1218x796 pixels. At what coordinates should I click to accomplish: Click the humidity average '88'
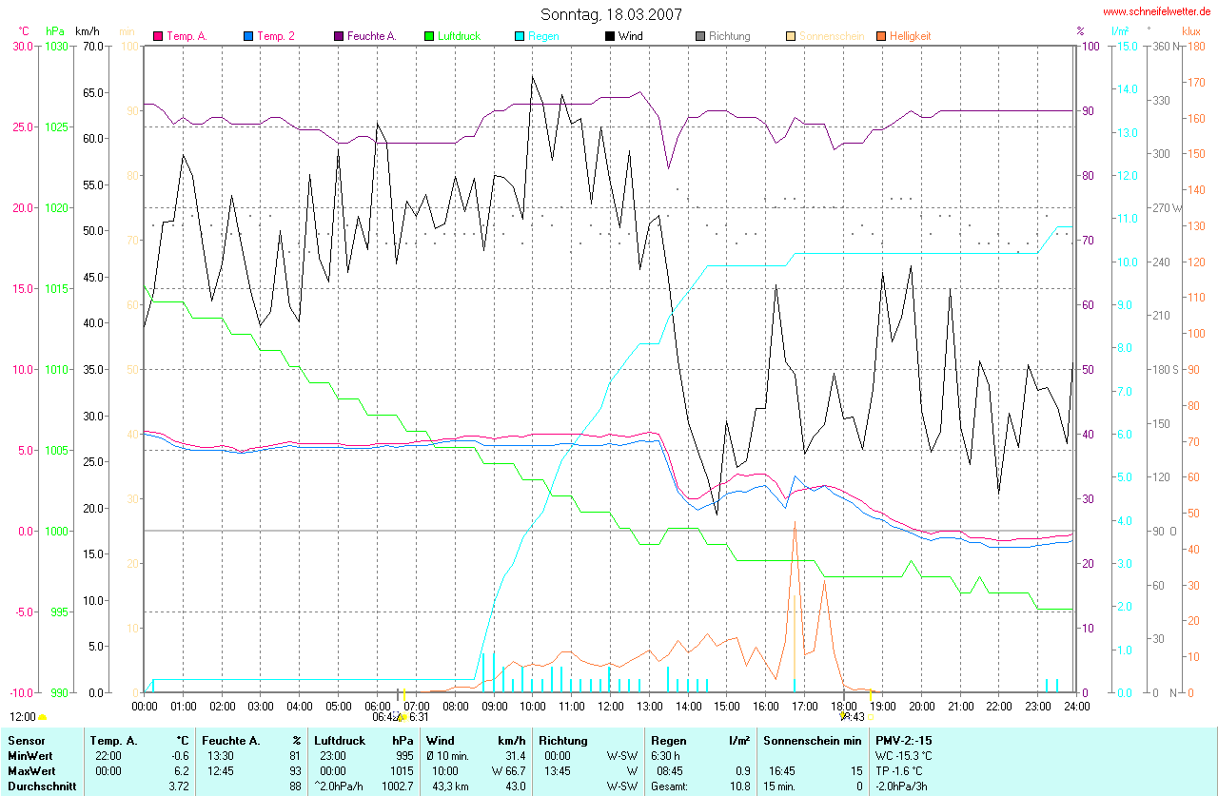(x=296, y=786)
